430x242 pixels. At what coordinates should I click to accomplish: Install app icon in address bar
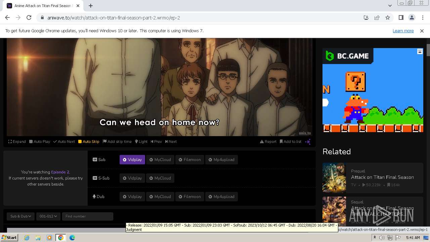click(366, 18)
